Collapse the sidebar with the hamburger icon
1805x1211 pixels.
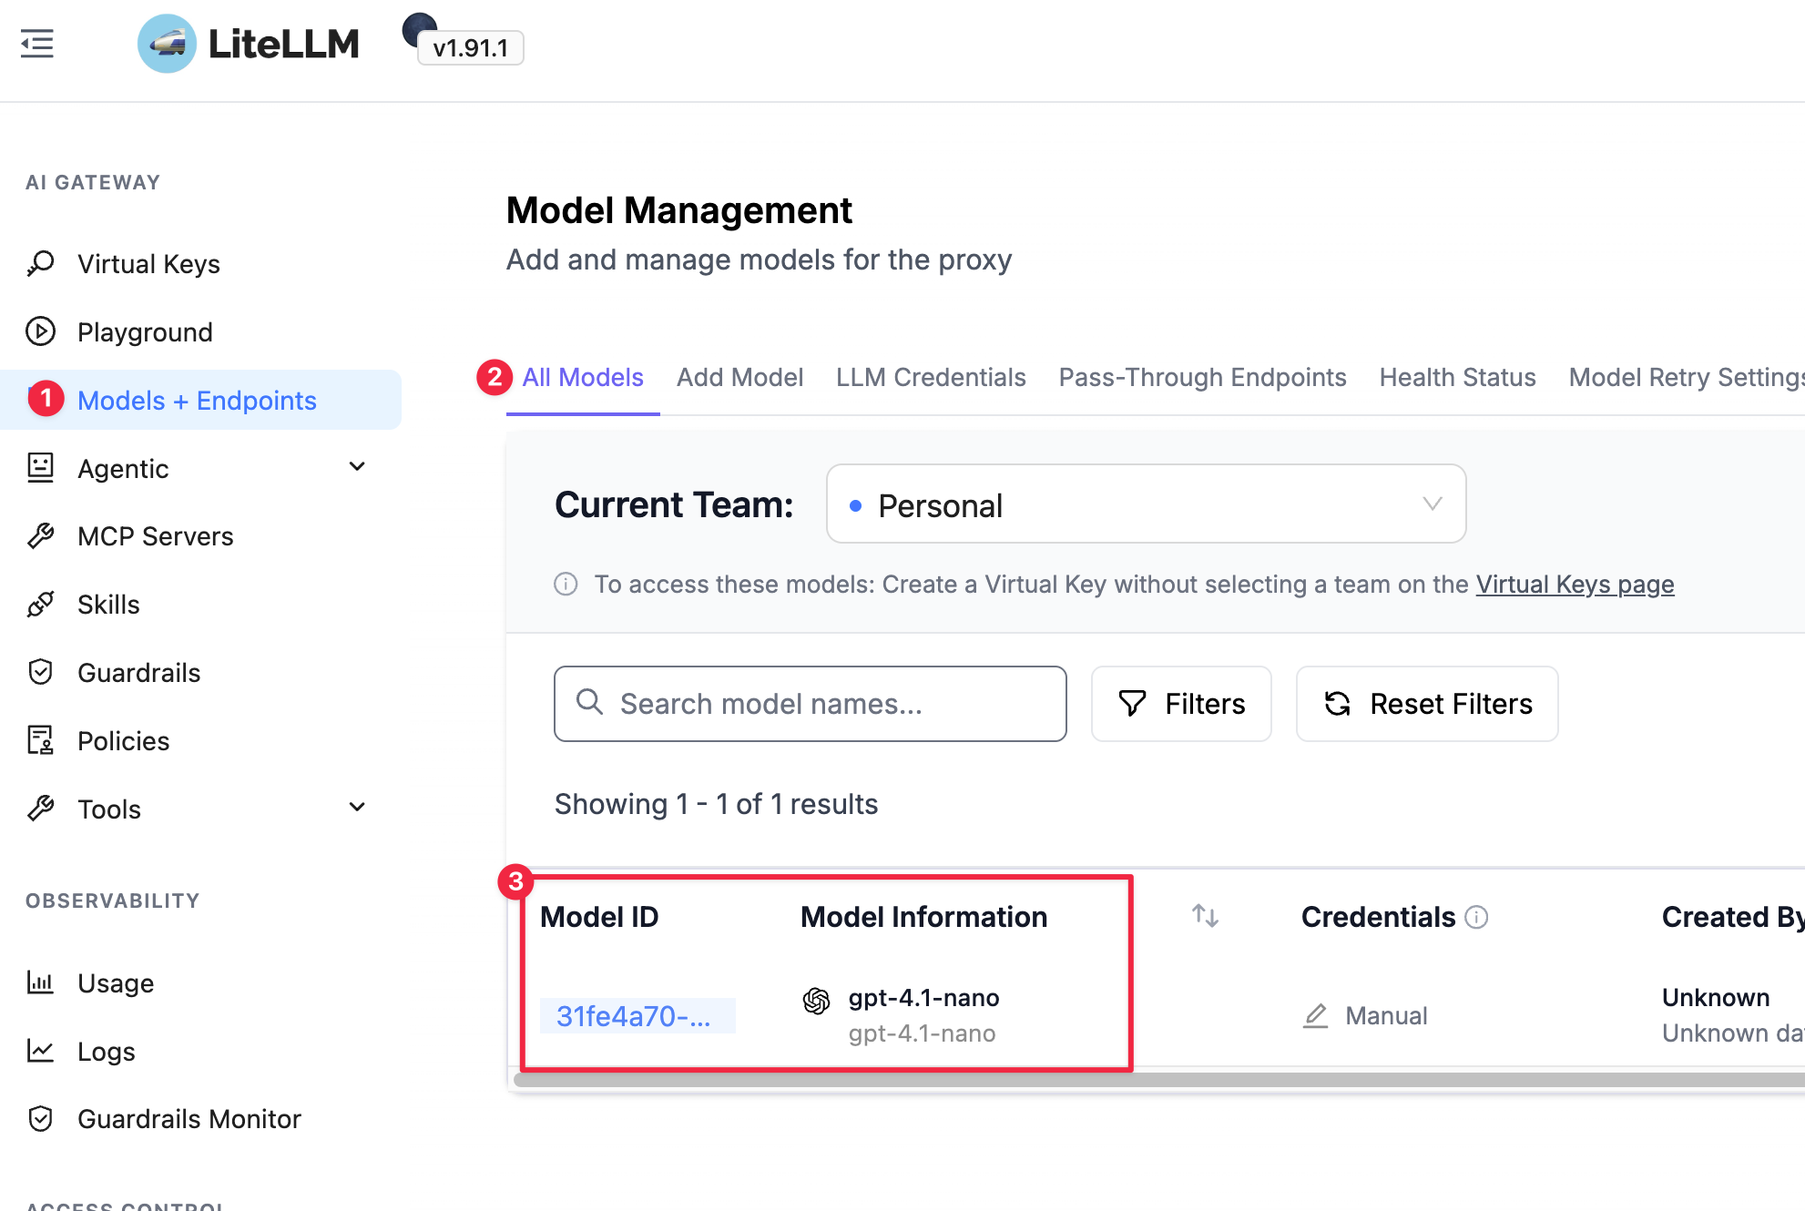pos(37,44)
